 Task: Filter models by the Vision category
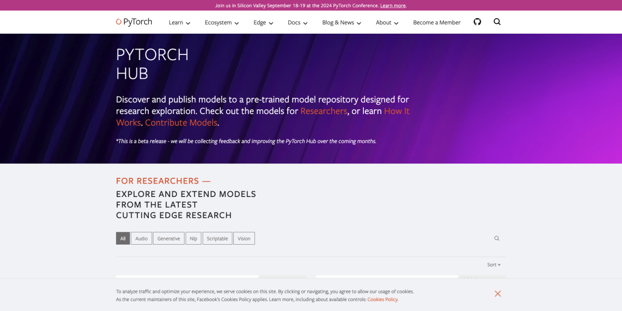pyautogui.click(x=244, y=238)
